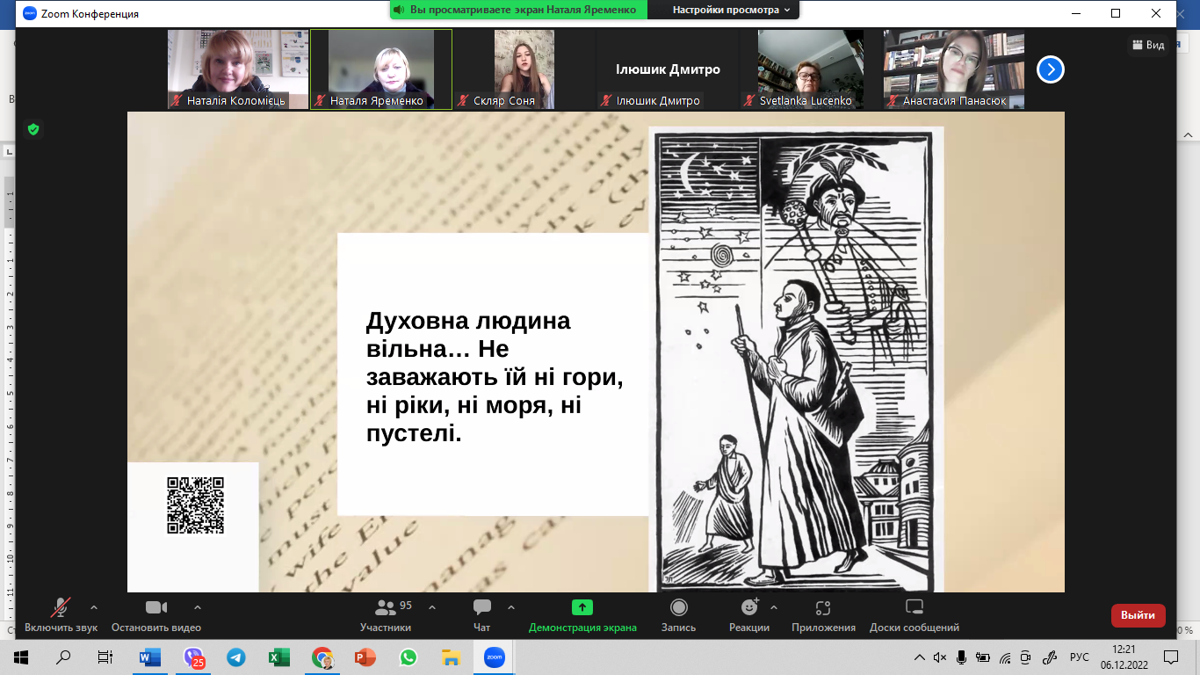Open Chrome from the taskbar
The image size is (1200, 675).
coord(322,657)
